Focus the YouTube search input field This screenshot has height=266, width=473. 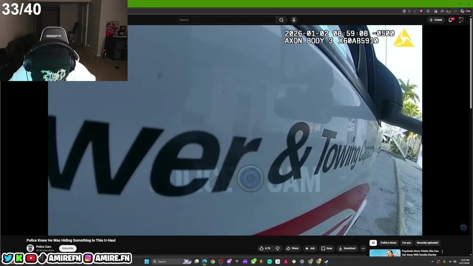tap(226, 20)
